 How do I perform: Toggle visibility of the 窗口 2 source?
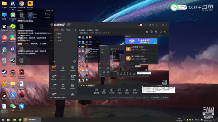coord(51,34)
